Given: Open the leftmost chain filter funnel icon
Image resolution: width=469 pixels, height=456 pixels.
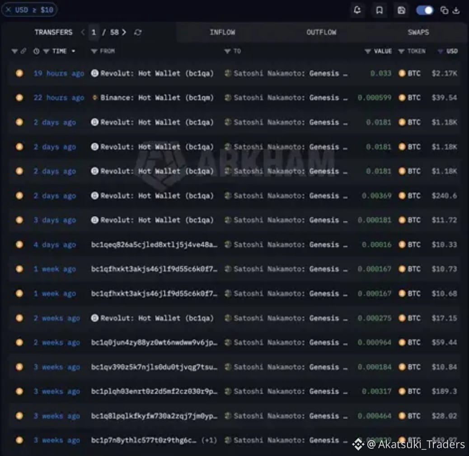Looking at the screenshot, I should 14,51.
